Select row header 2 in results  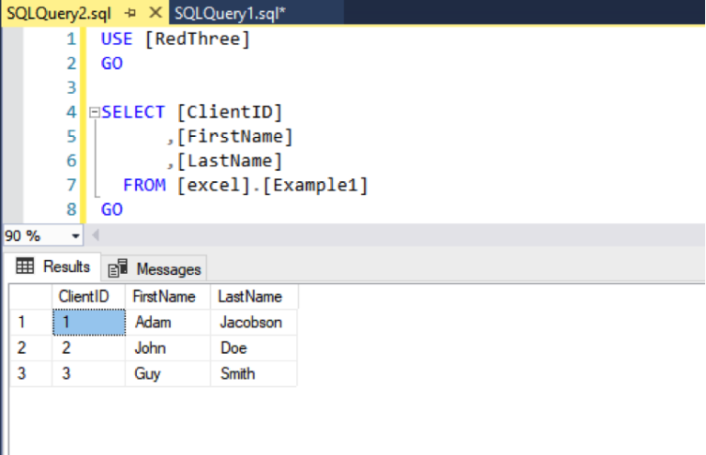pos(30,347)
